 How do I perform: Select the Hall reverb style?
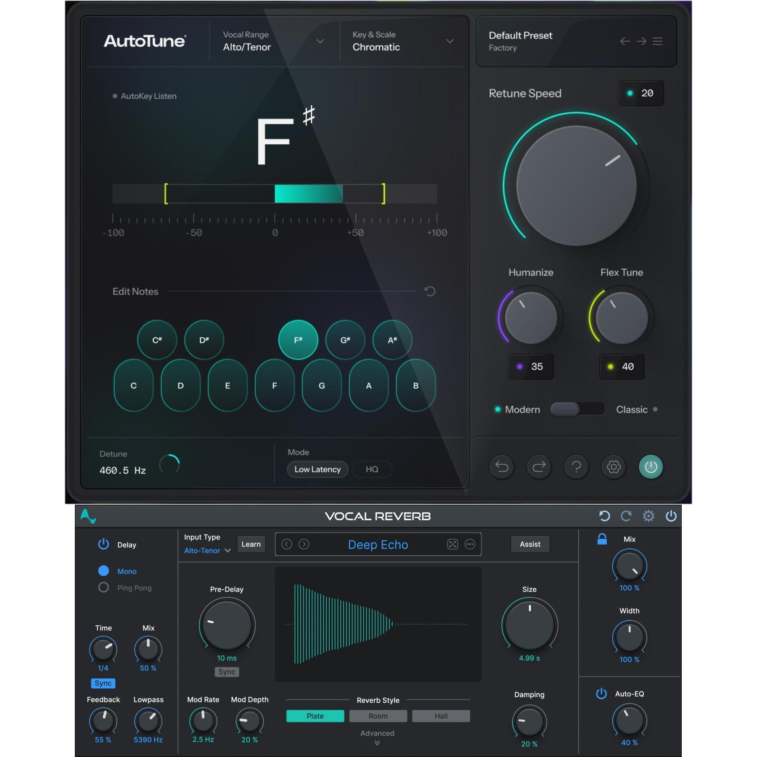coord(441,716)
